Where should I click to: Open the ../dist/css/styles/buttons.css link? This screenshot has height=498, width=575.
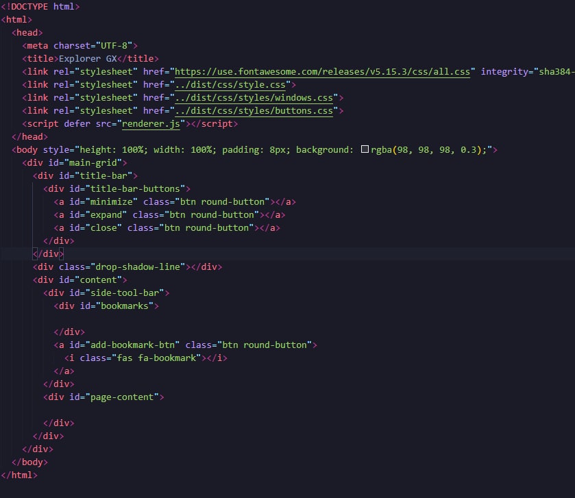tap(254, 111)
